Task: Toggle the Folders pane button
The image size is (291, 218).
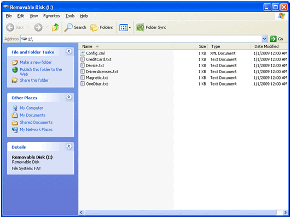Action: click(x=102, y=28)
